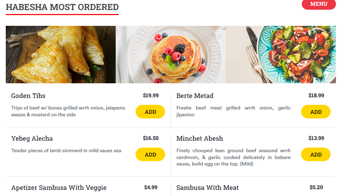This screenshot has width=341, height=196.
Task: Select the Goden Tibs item title
Action: pyautogui.click(x=28, y=96)
